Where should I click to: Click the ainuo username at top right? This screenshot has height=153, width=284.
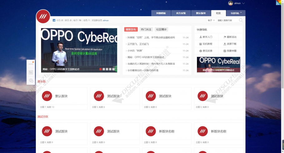pos(237,3)
